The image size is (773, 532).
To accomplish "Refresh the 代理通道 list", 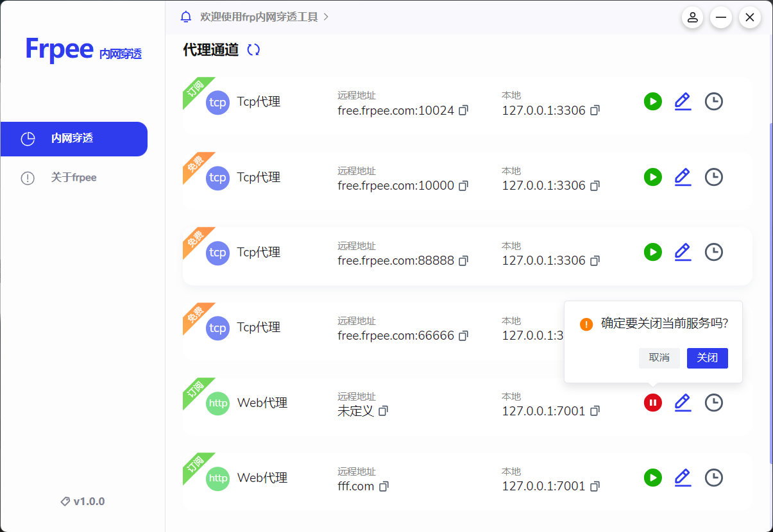I will click(x=253, y=50).
